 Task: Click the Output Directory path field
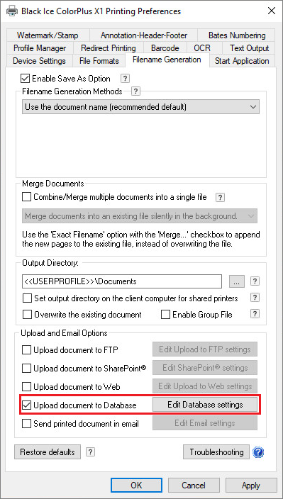click(x=122, y=281)
